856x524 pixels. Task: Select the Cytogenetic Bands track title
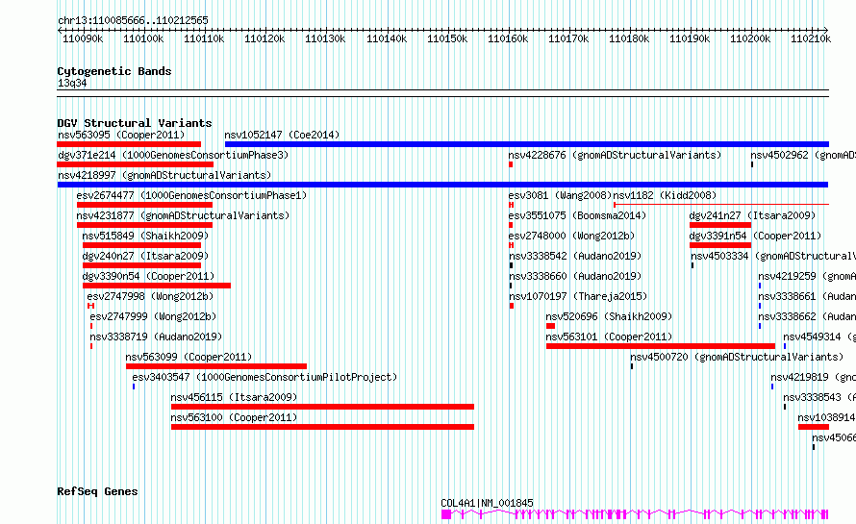114,71
